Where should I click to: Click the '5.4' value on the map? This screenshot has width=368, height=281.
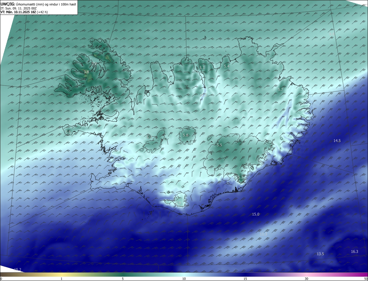point(227,66)
